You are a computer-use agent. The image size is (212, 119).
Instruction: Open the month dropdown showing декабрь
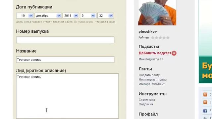click(x=48, y=16)
